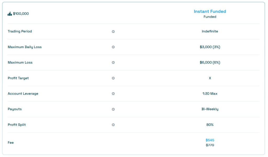268x157 pixels.
Task: Click the Account Leverage info icon
Action: click(x=113, y=94)
